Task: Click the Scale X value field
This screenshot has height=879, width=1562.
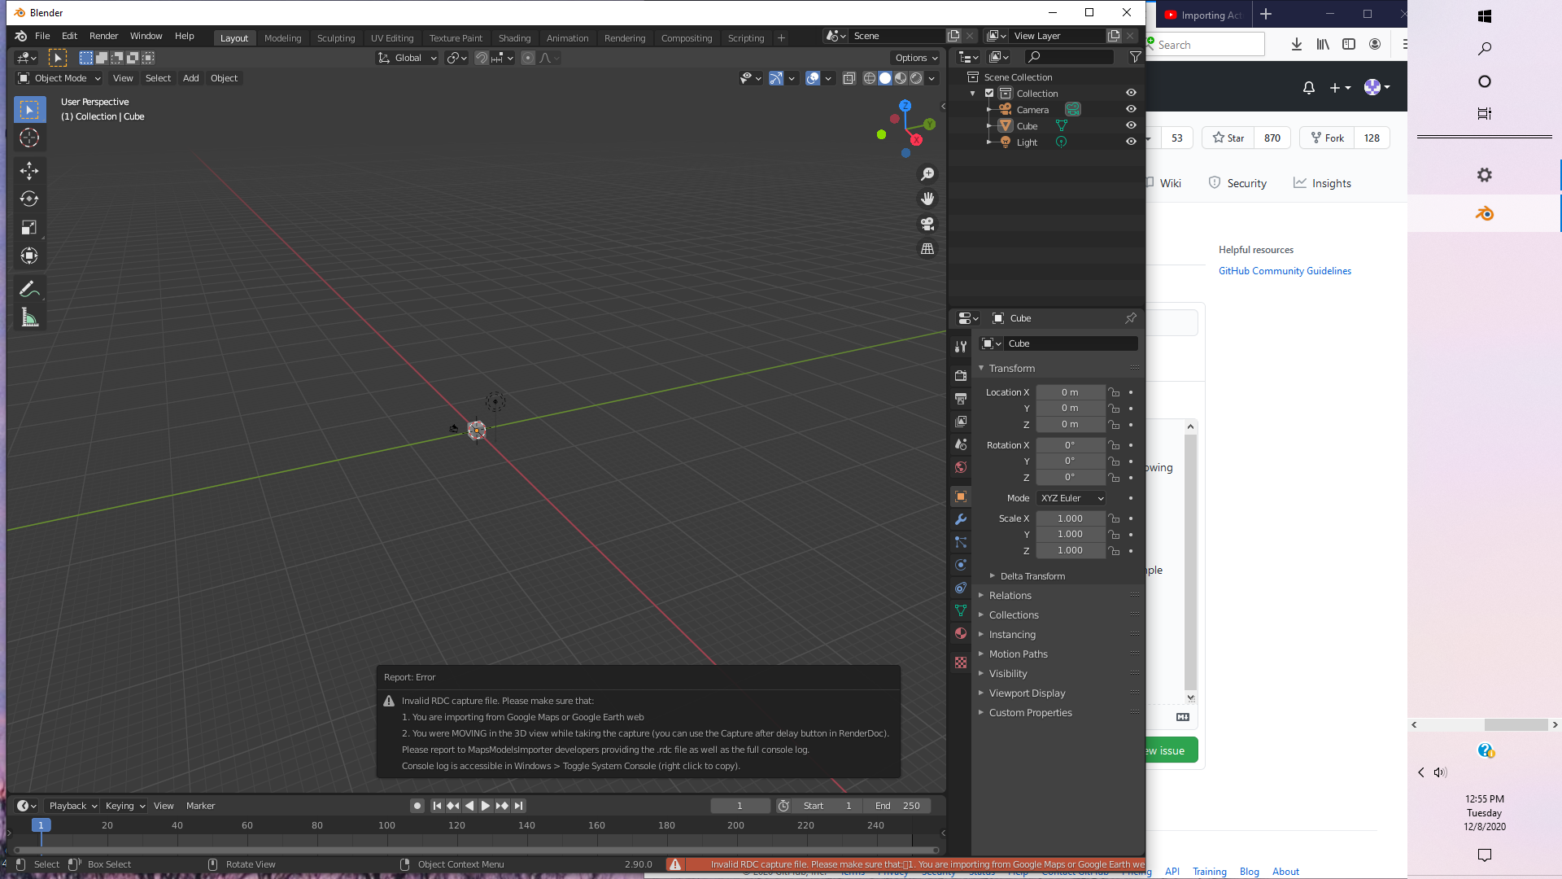Action: pyautogui.click(x=1070, y=518)
